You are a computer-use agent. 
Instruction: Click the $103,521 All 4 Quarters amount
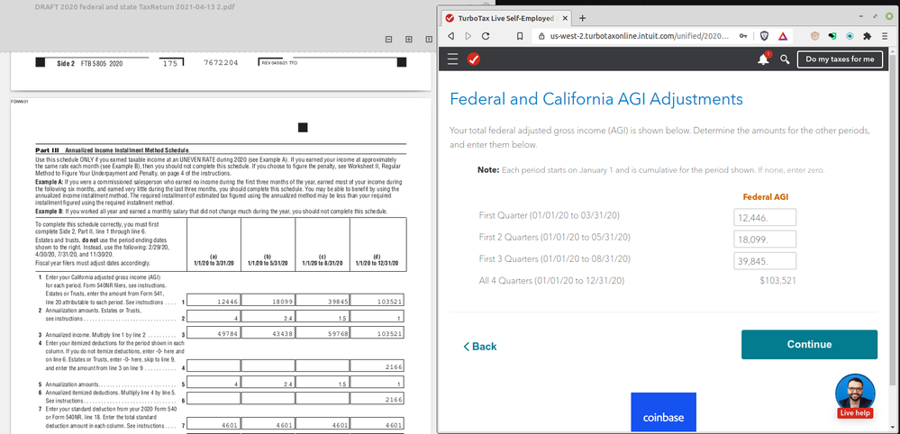coord(777,281)
